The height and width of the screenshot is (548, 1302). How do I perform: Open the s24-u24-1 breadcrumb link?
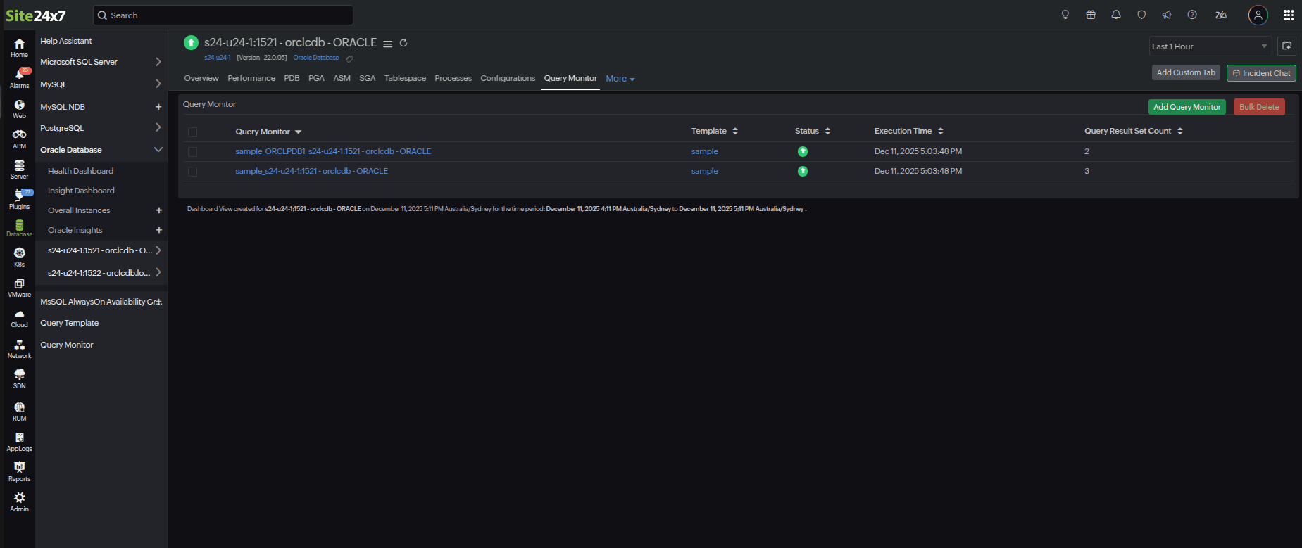(218, 58)
